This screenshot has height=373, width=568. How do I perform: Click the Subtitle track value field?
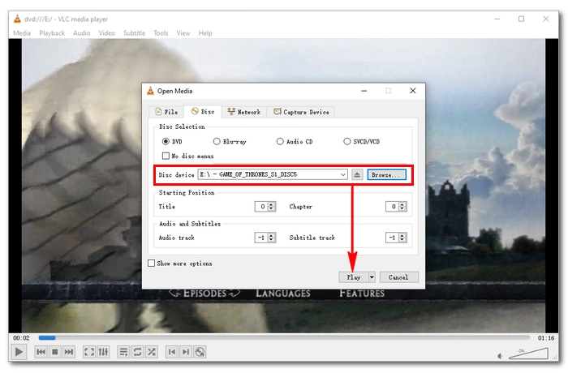[392, 238]
